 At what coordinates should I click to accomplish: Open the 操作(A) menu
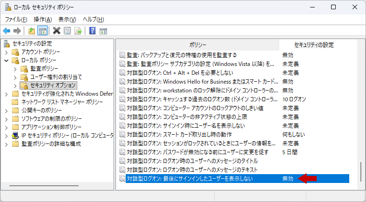[42, 20]
